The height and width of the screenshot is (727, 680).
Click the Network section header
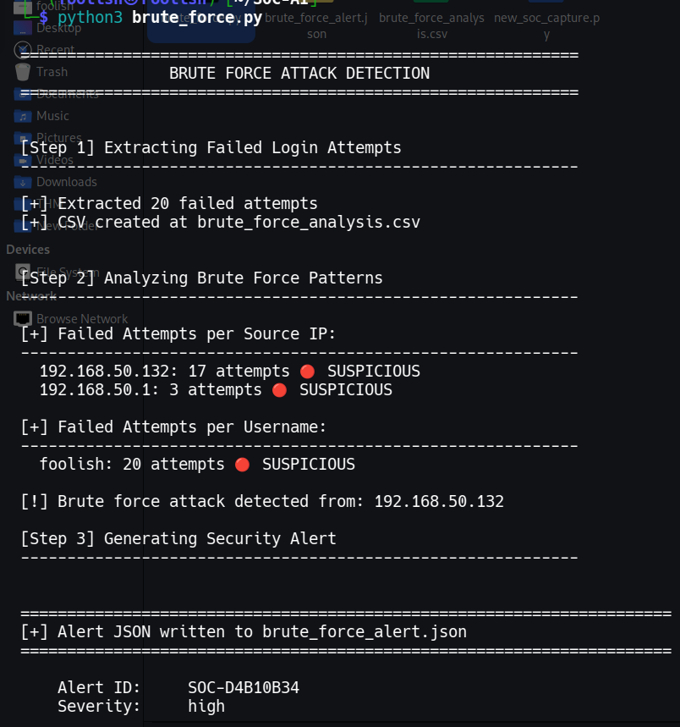point(31,296)
